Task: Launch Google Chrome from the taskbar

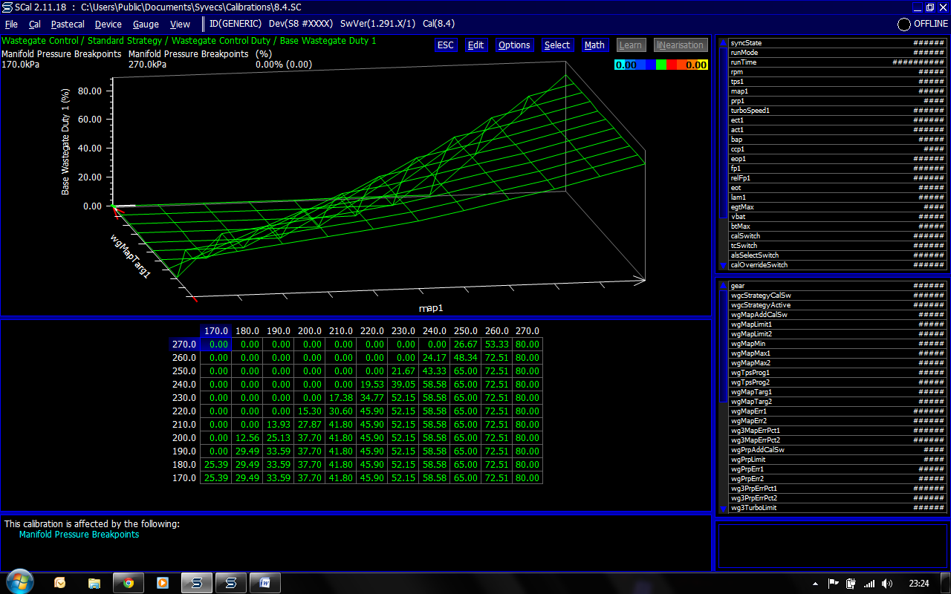Action: [129, 583]
